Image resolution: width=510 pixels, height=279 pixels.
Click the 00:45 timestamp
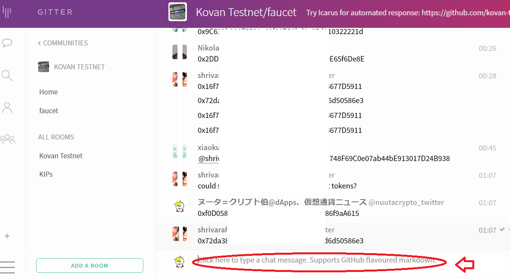click(x=487, y=148)
